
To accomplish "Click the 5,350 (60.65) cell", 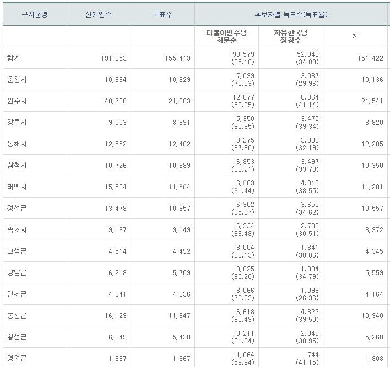I will (243, 122).
